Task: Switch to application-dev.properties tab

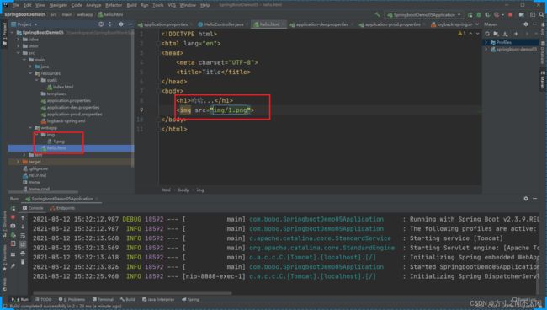Action: pyautogui.click(x=319, y=24)
